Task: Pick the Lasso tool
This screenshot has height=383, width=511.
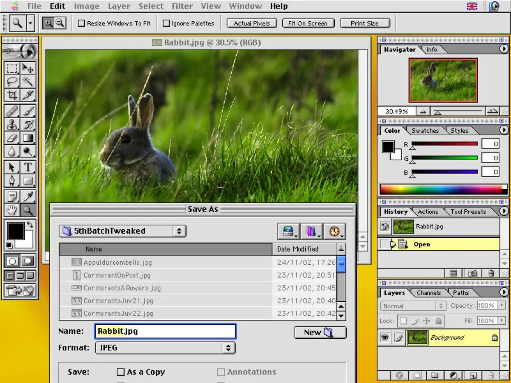Action: point(12,81)
